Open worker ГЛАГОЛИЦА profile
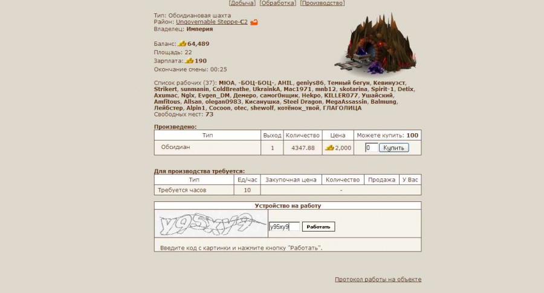Viewport: 544px width, 293px height. coord(342,107)
